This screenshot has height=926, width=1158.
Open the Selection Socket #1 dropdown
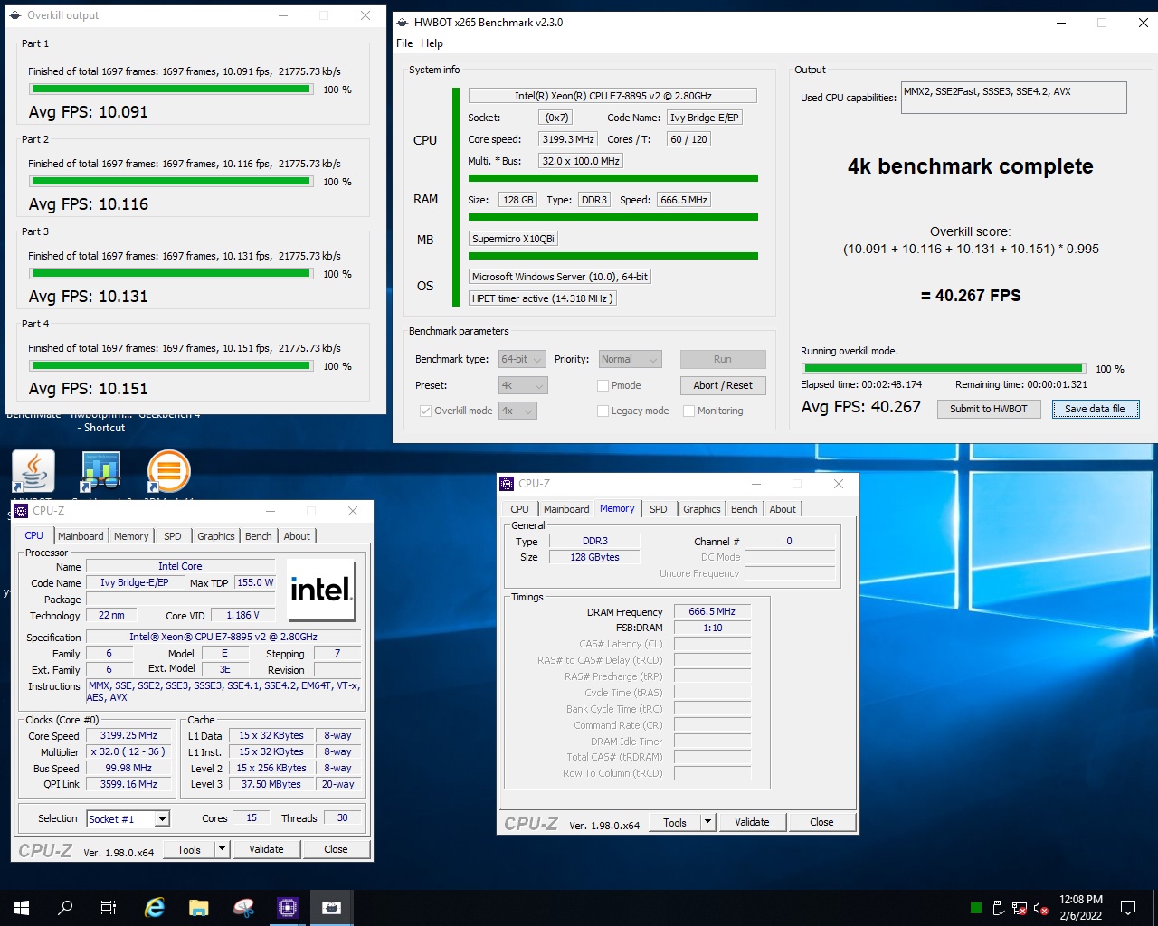click(128, 819)
